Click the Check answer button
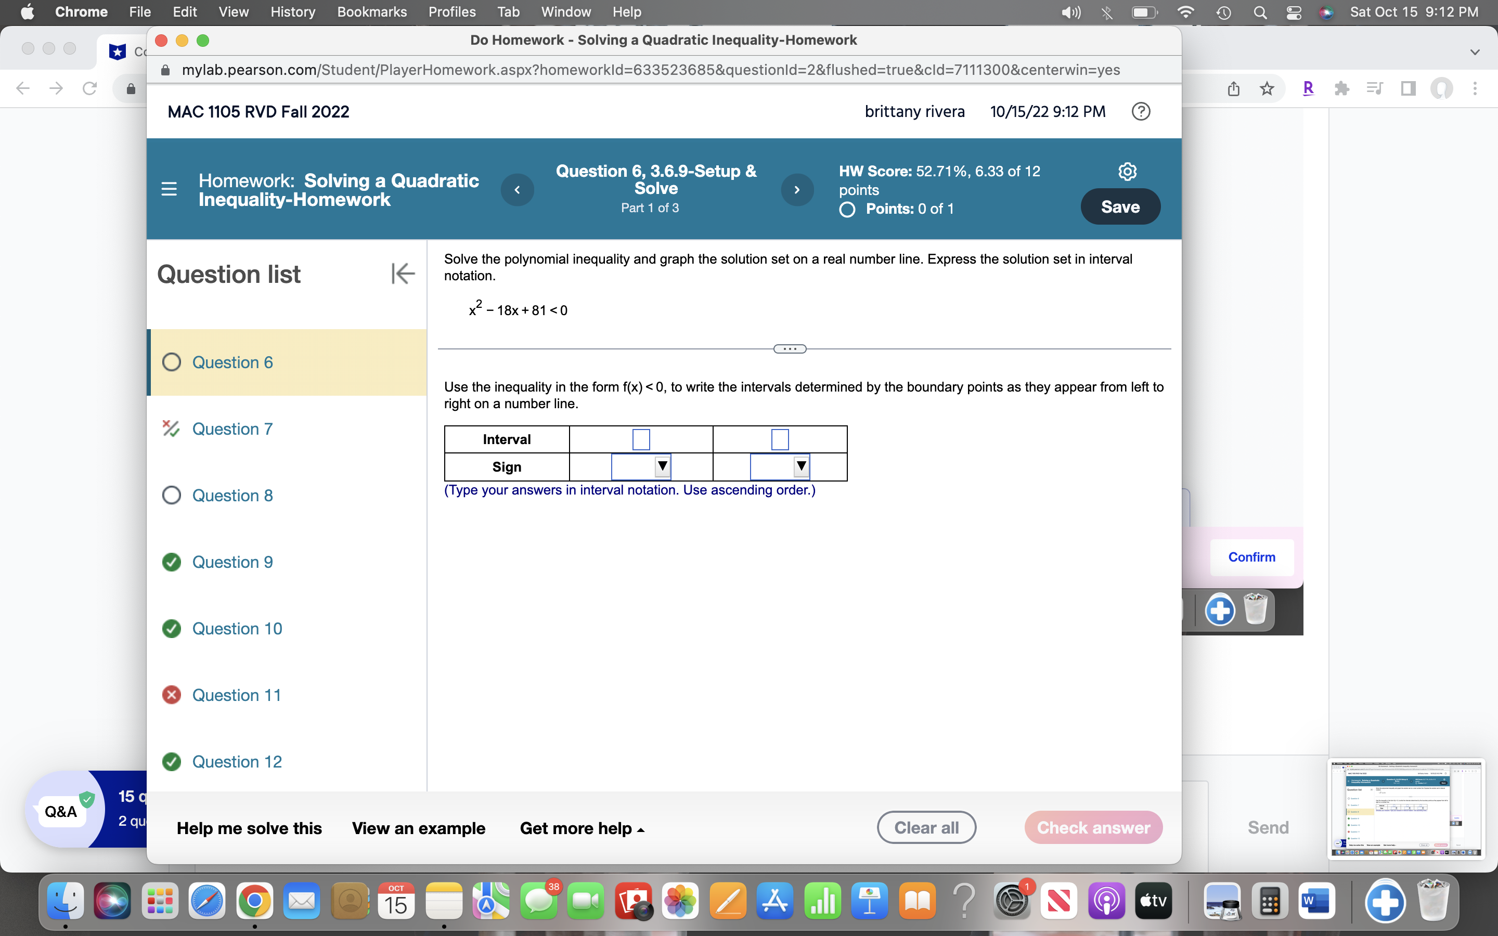The height and width of the screenshot is (936, 1498). point(1092,827)
